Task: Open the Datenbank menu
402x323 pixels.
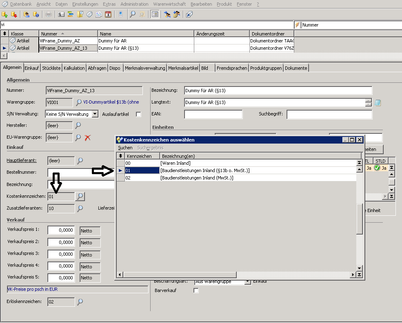Action: (x=21, y=4)
